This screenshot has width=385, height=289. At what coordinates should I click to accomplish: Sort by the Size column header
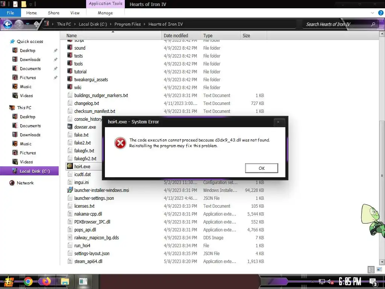[x=253, y=36]
